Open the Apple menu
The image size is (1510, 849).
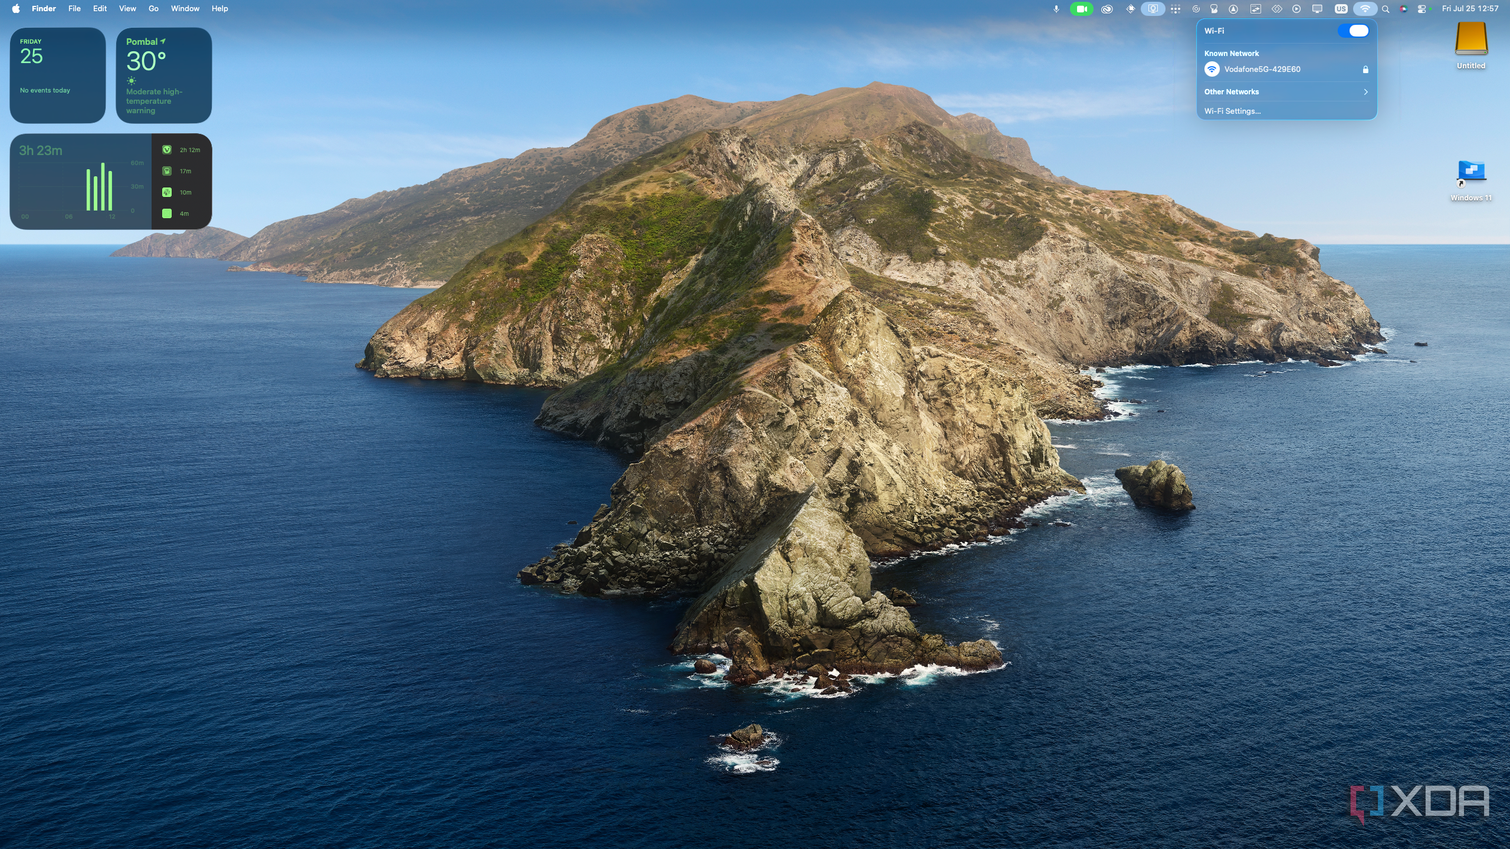(x=16, y=8)
